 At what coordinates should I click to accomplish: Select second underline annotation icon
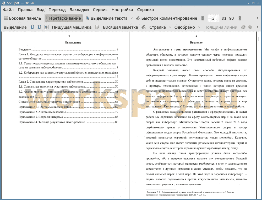click(39, 27)
